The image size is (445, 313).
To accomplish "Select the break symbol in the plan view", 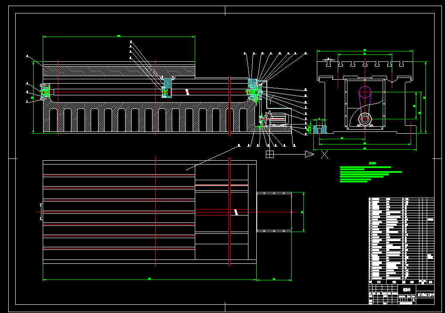I will point(235,212).
